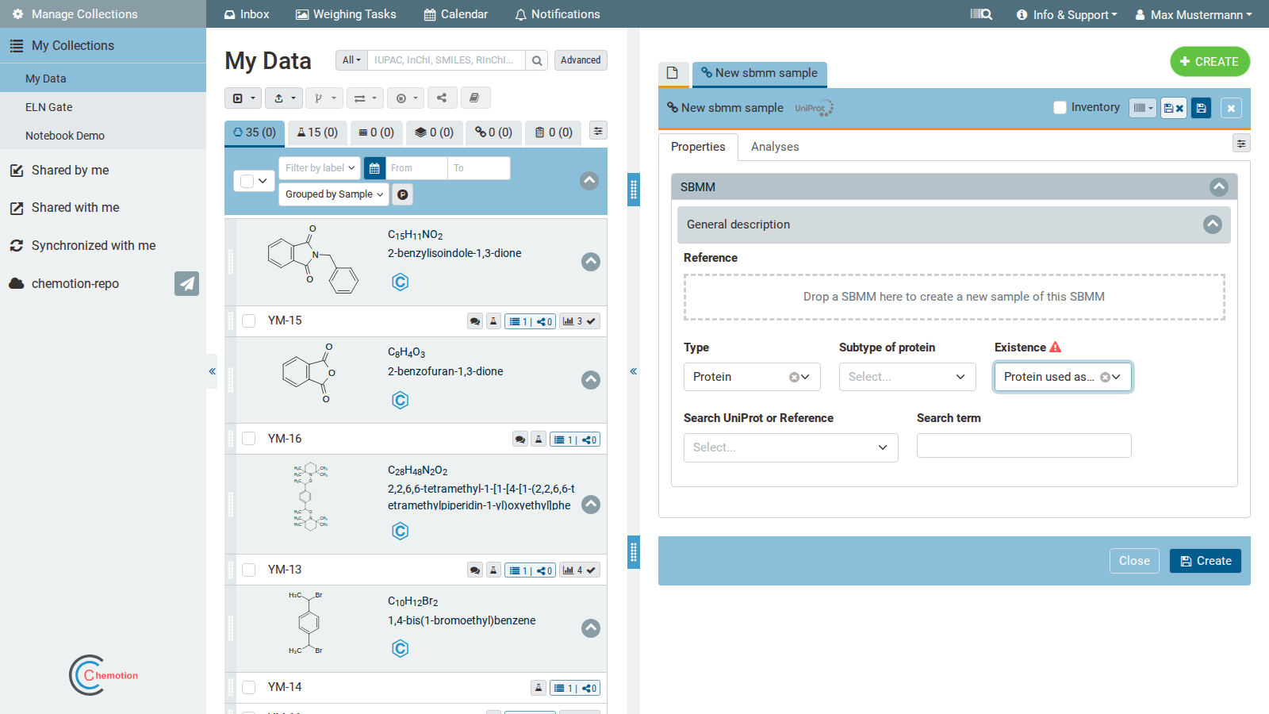This screenshot has height=714, width=1269.
Task: Click the analyses chart badge on YM-13
Action: [x=579, y=570]
